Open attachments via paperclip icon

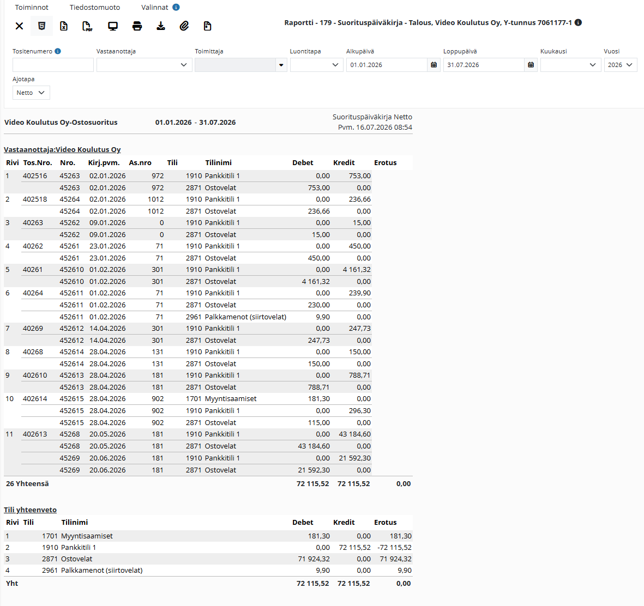pyautogui.click(x=184, y=26)
